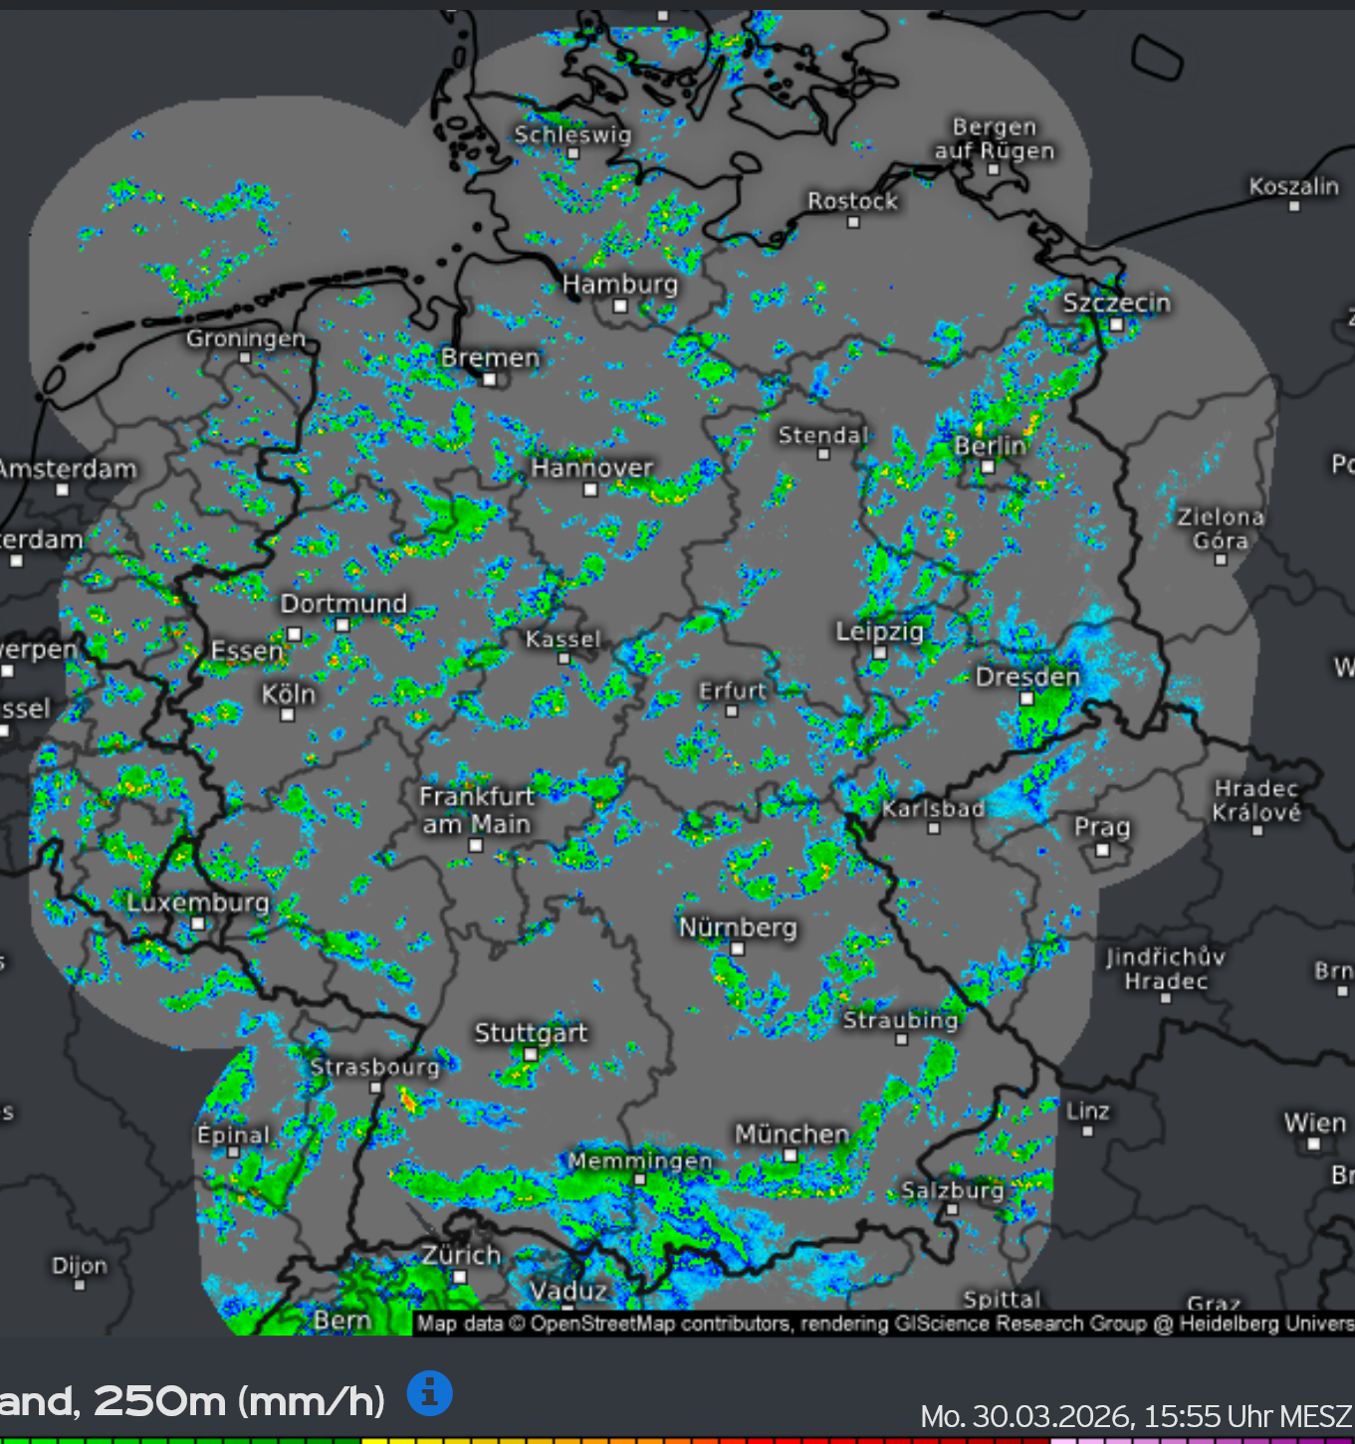This screenshot has width=1355, height=1444.
Task: Click the Nürnberg city marker
Action: pyautogui.click(x=738, y=949)
